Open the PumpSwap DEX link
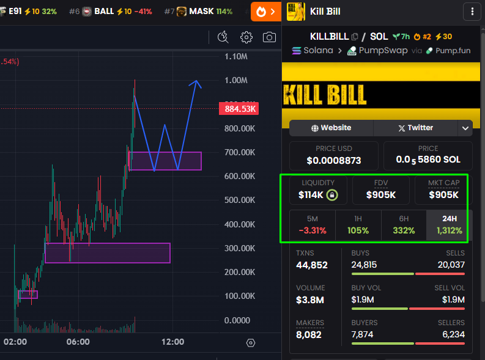This screenshot has width=485, height=360. [x=377, y=50]
